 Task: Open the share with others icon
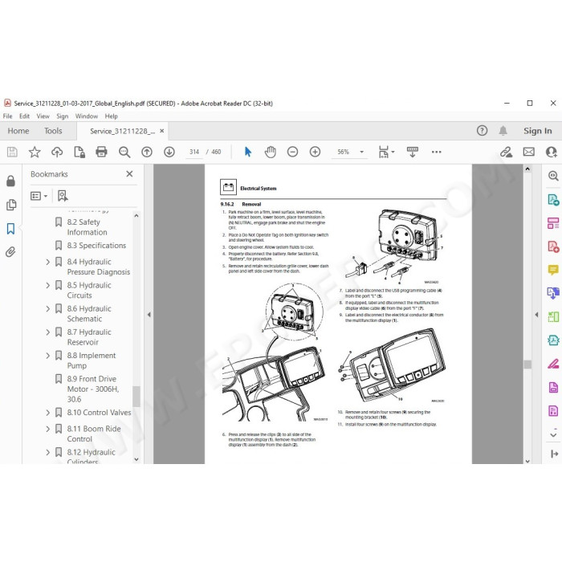[x=552, y=152]
